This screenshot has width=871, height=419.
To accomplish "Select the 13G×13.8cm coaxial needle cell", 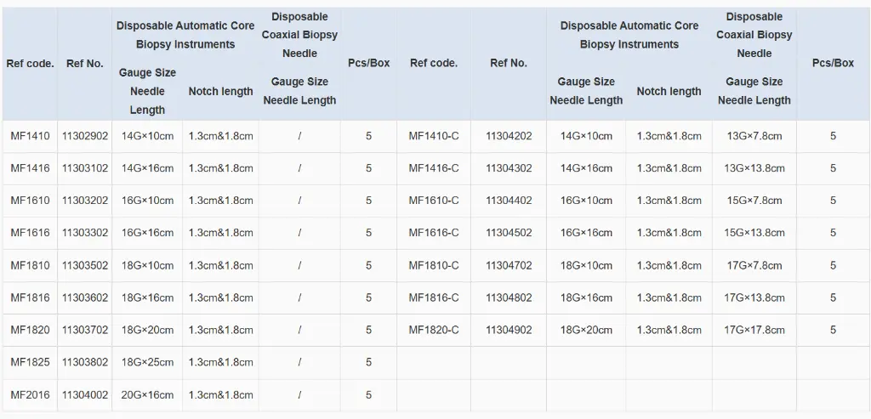I will pos(754,168).
